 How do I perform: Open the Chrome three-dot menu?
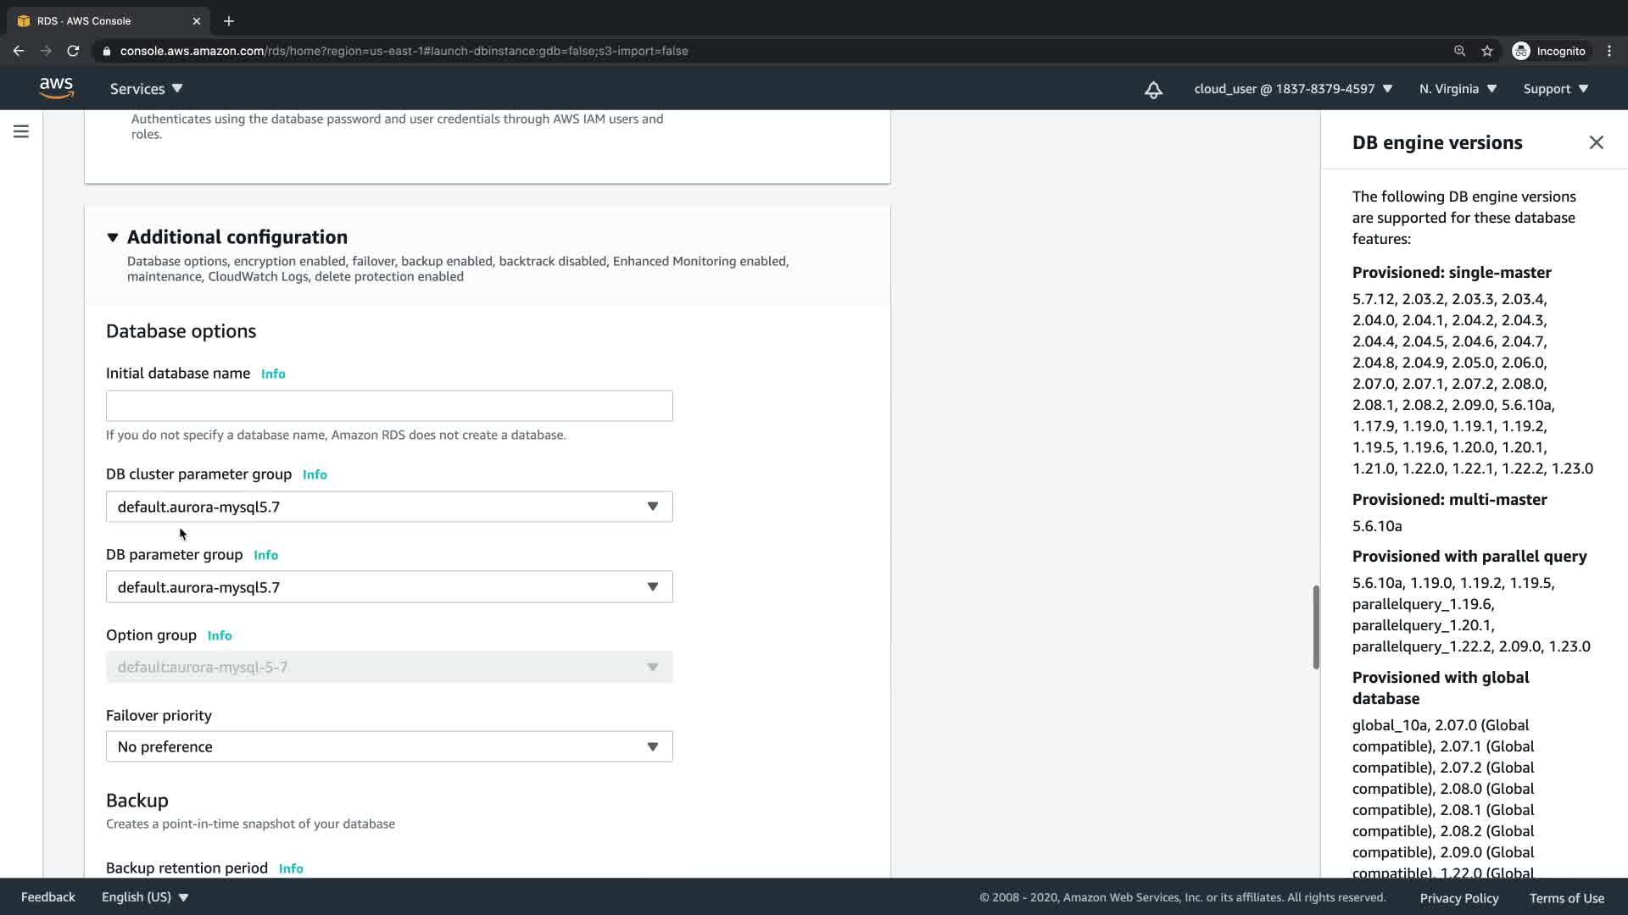[1609, 51]
